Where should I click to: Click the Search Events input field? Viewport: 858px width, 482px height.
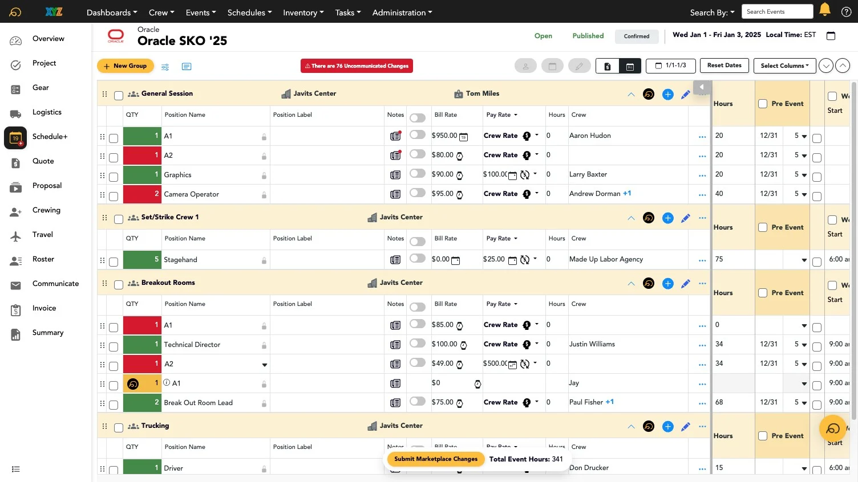click(x=777, y=11)
